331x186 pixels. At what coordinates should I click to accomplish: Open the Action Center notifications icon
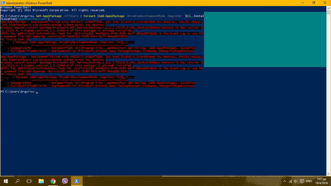(302, 181)
